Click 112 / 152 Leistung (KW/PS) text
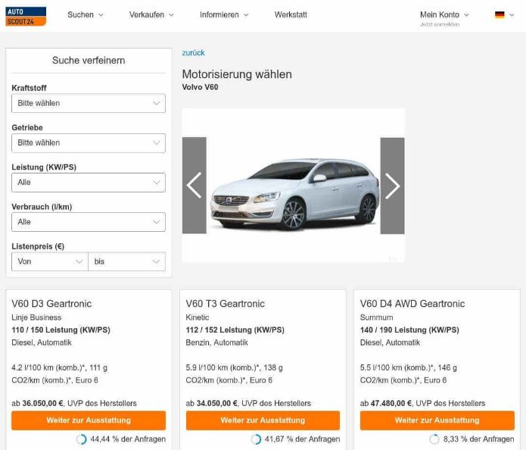This screenshot has height=450, width=526. tap(235, 330)
